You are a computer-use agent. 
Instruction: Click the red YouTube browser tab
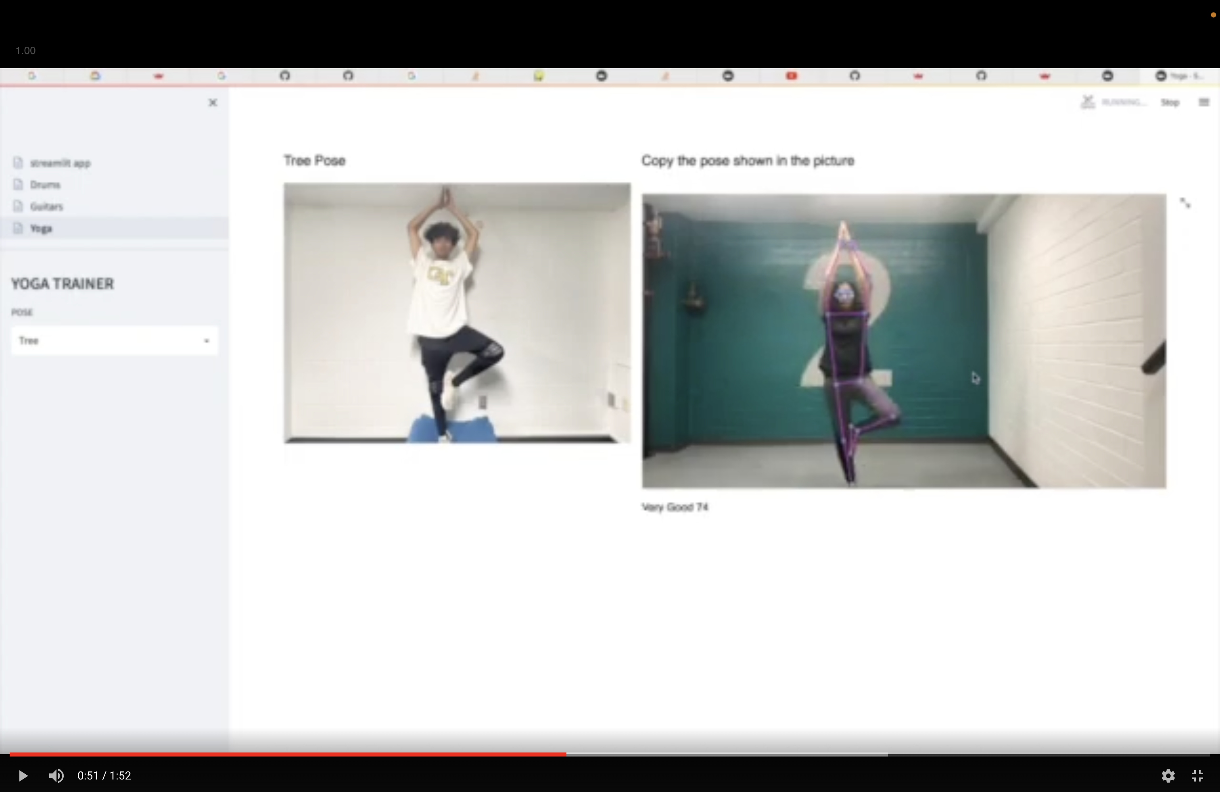[x=792, y=76]
